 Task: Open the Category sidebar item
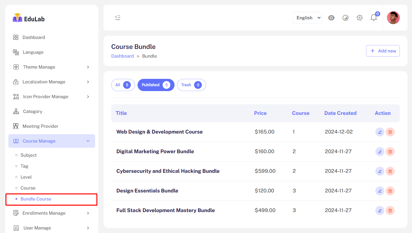[32, 111]
